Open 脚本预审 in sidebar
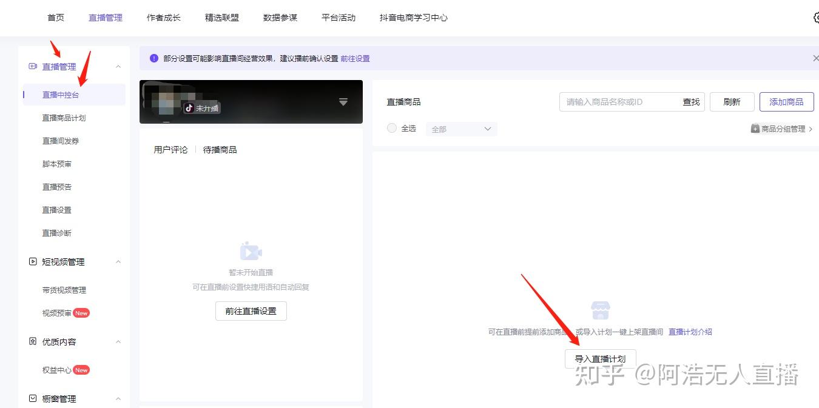819x408 pixels. click(x=56, y=164)
